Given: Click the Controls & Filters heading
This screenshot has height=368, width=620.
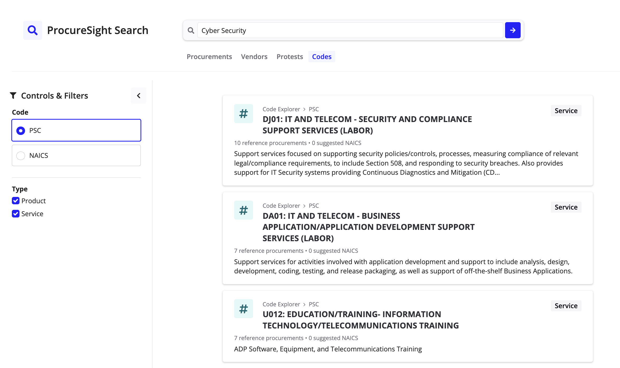Looking at the screenshot, I should click(x=55, y=95).
